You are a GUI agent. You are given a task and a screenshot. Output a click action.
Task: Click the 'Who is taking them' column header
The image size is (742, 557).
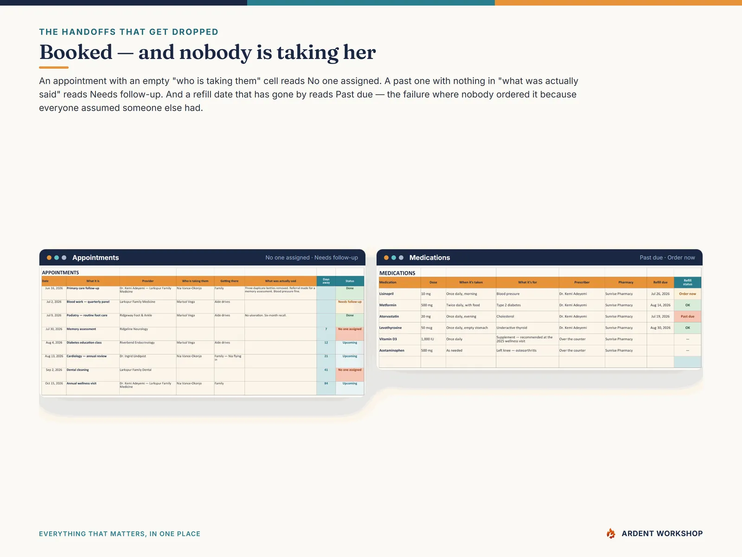[195, 281]
